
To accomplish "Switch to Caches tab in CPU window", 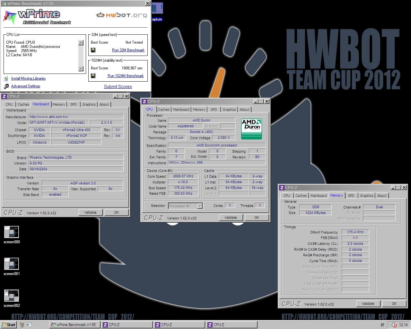I will (163, 110).
